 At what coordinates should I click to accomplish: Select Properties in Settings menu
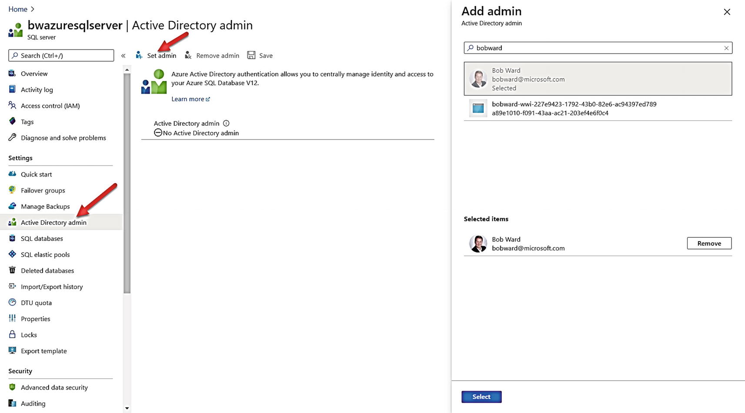36,319
